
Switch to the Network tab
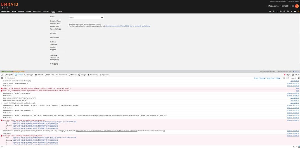tap(39, 75)
